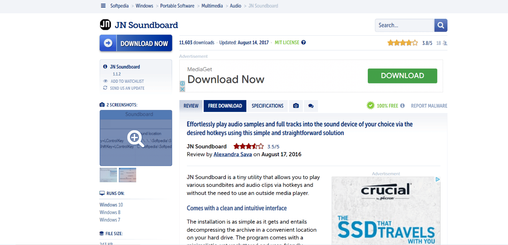Image resolution: width=508 pixels, height=245 pixels.
Task: Click the eye icon for Add to Watchlist
Action: (x=106, y=81)
